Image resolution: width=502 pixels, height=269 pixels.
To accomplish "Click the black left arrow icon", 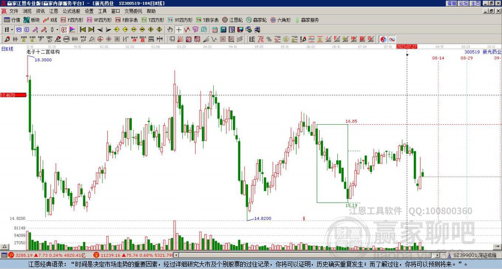I will (x=100, y=30).
